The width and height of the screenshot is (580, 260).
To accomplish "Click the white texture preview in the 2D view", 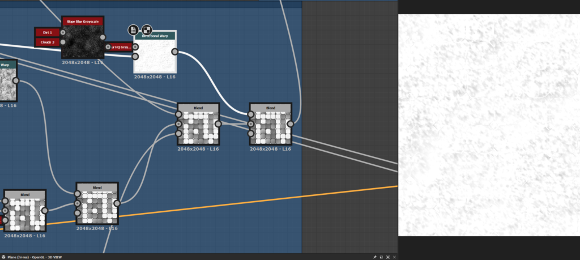I will (489, 125).
